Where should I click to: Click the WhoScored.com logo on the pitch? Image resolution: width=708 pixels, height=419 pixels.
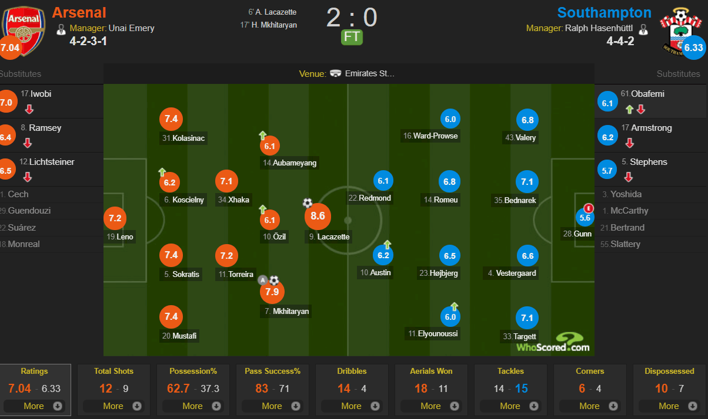pos(553,342)
